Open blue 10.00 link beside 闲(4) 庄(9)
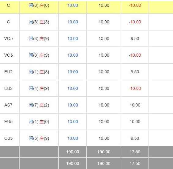The height and width of the screenshot is (169, 173). coord(73,88)
